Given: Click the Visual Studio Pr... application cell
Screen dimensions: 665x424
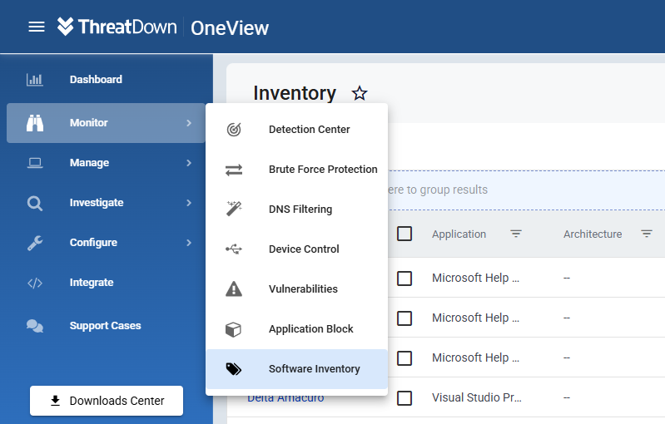Looking at the screenshot, I should 477,397.
